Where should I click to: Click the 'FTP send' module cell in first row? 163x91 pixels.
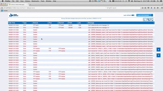(36, 25)
